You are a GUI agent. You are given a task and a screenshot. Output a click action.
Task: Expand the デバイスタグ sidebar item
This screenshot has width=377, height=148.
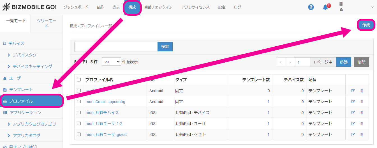[x=24, y=55]
